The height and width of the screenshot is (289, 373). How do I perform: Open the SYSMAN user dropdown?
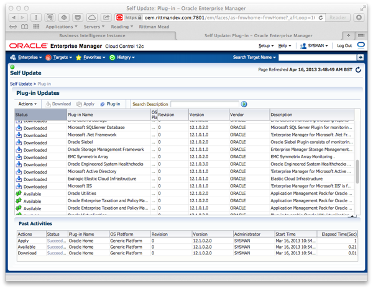(x=314, y=45)
